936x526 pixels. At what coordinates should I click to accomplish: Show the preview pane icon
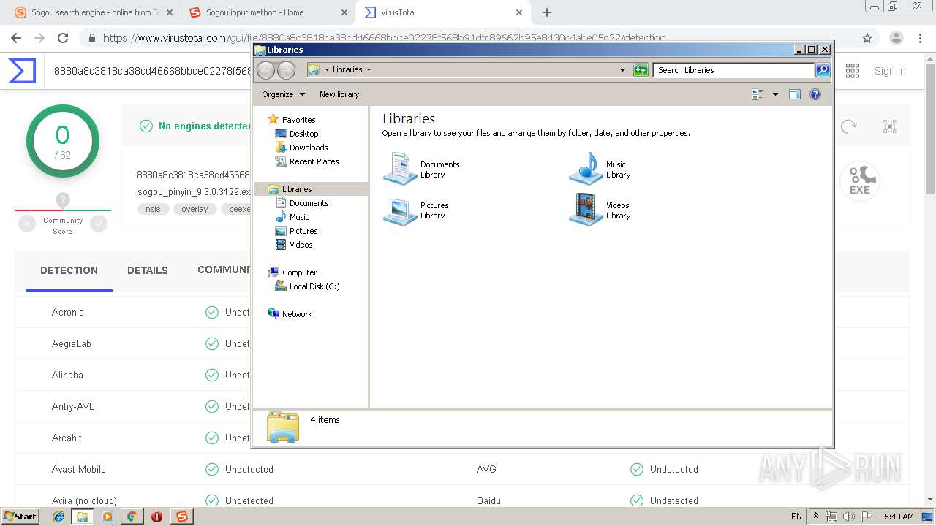coord(795,94)
